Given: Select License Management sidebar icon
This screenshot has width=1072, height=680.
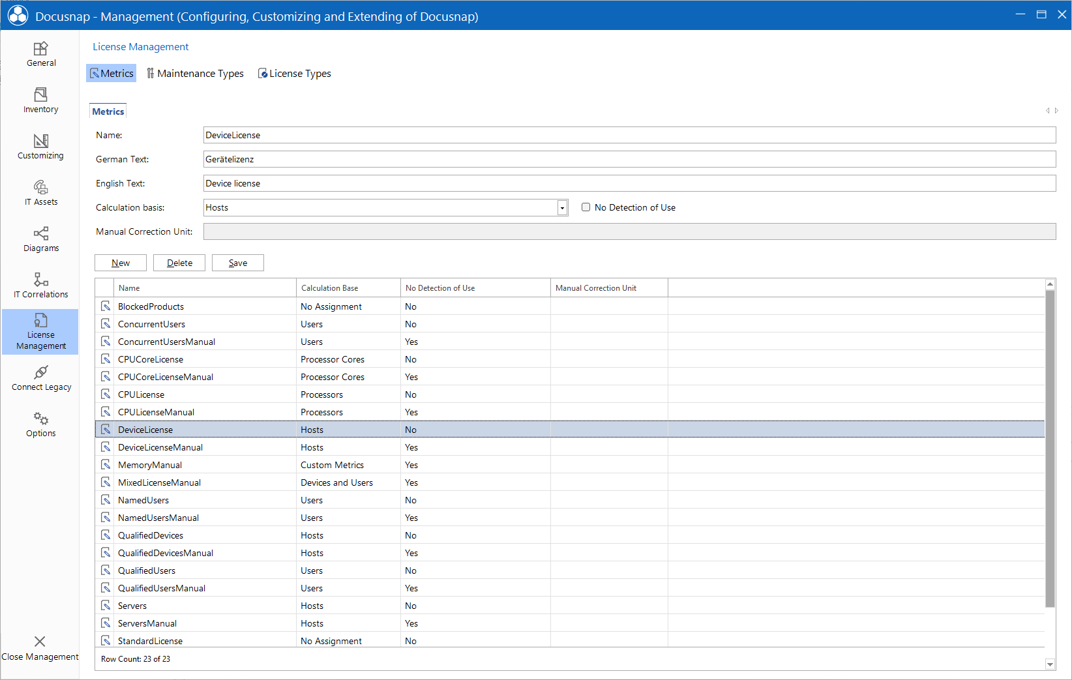Looking at the screenshot, I should [40, 320].
